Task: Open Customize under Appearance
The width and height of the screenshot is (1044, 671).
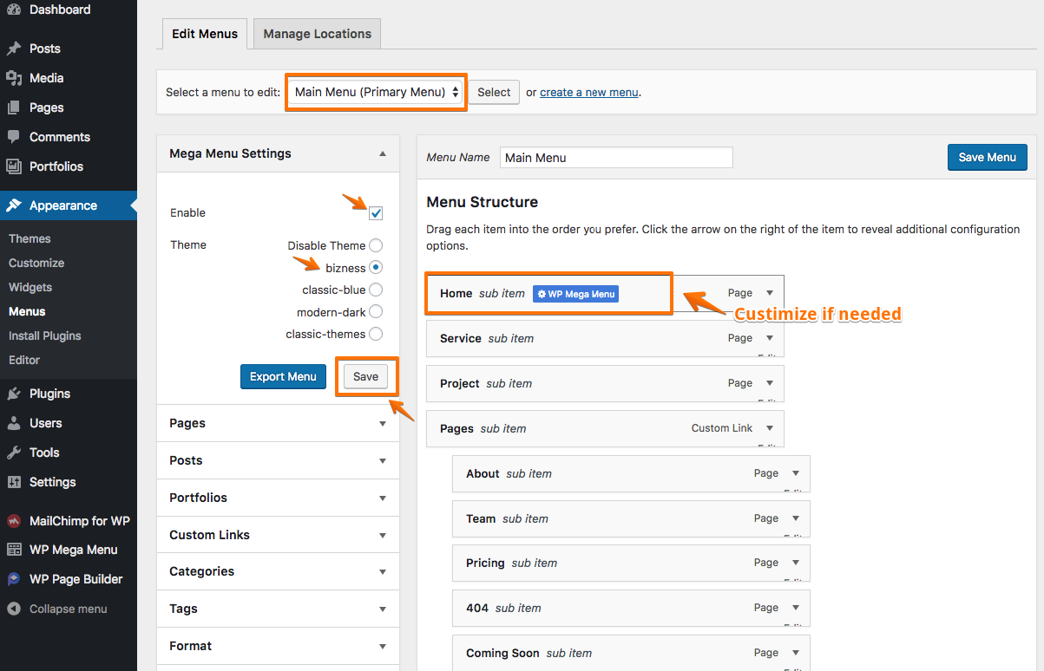Action: pyautogui.click(x=36, y=263)
